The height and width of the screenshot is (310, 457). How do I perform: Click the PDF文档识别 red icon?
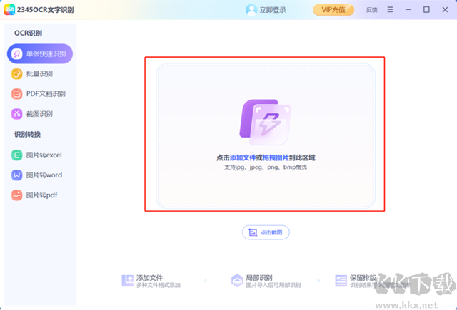click(17, 94)
